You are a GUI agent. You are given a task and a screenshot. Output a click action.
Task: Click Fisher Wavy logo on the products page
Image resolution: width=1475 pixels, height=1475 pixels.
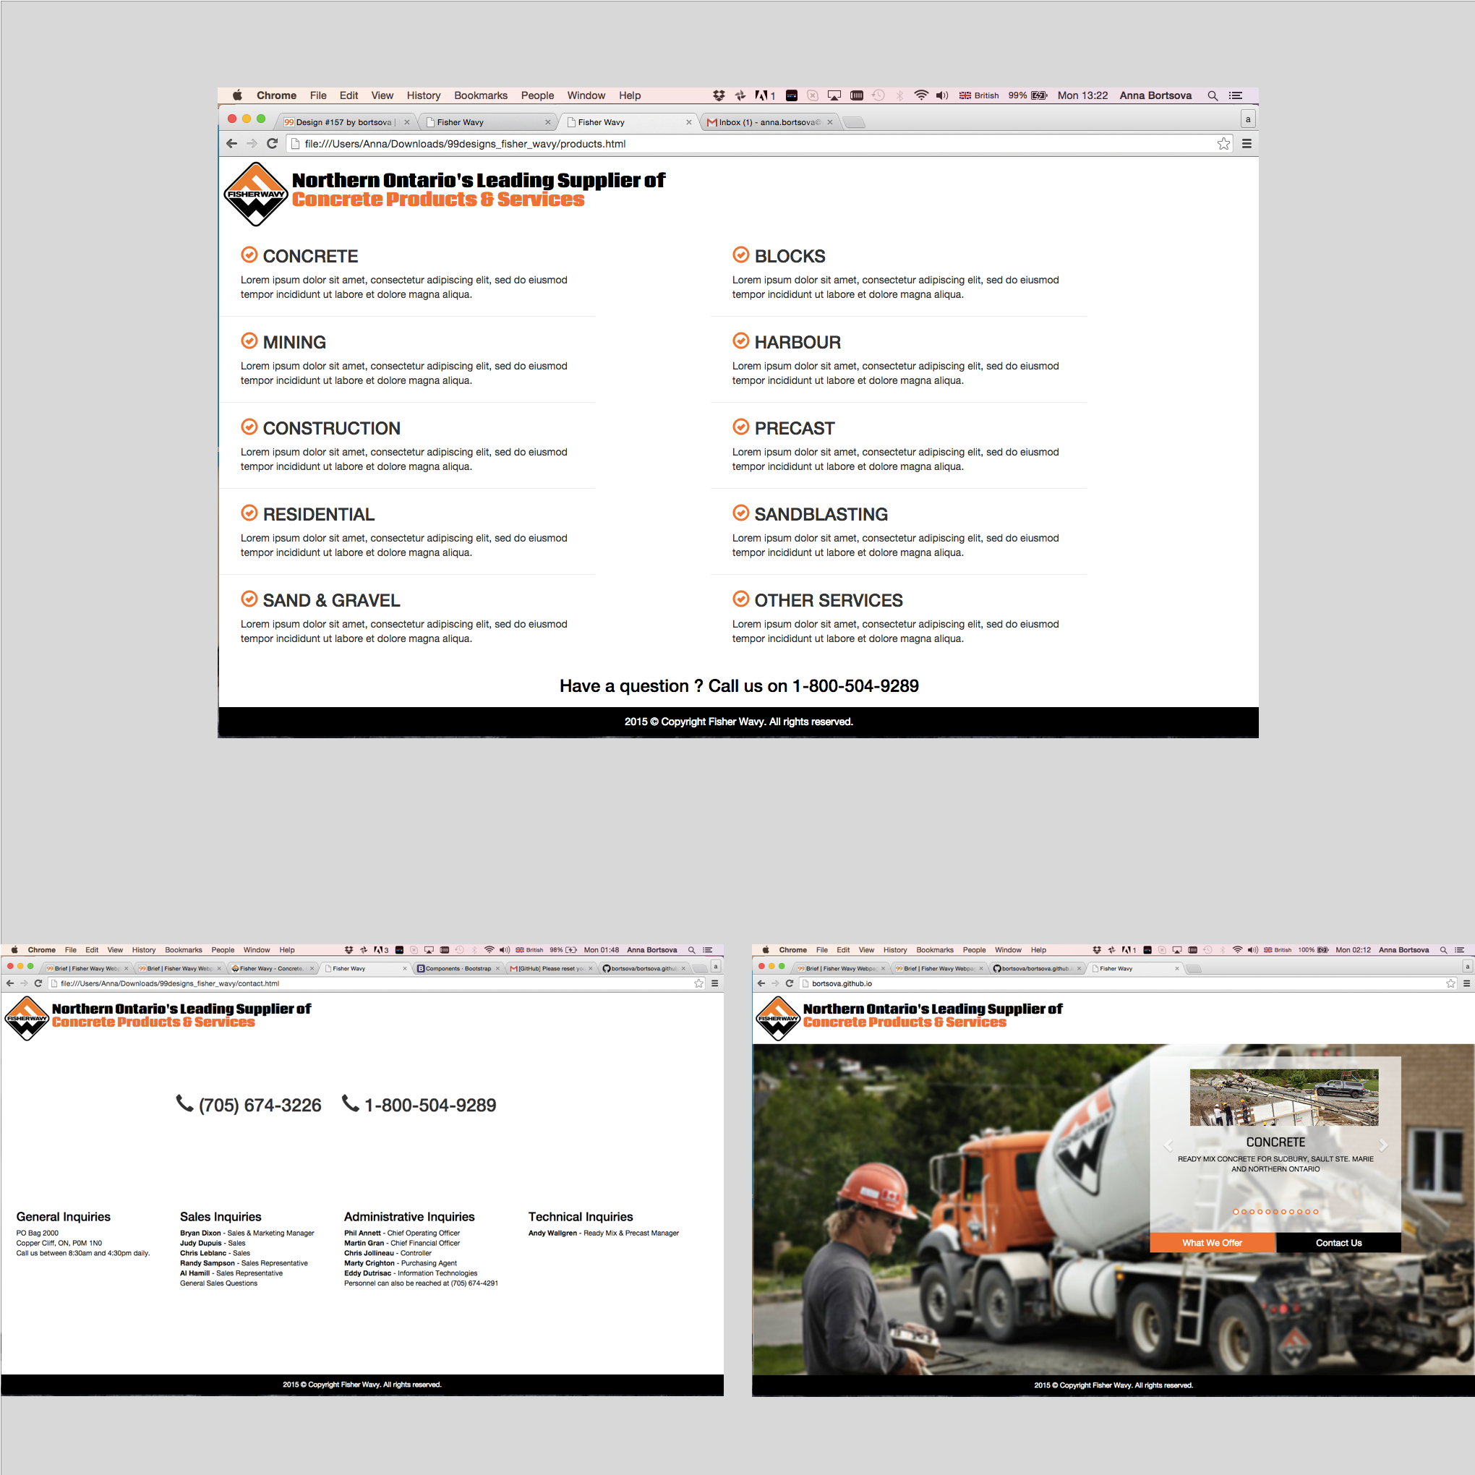(255, 194)
